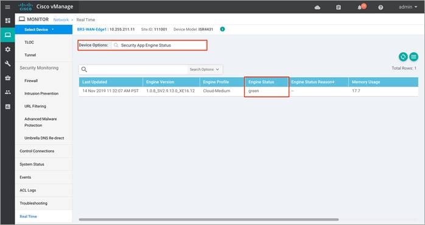This screenshot has width=425, height=225.
Task: Open the tasks clipboard icon
Action: pos(339,7)
